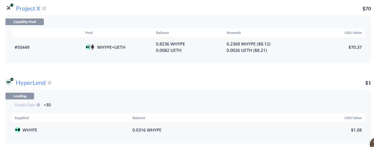Click the WHYPE+UETH pool token pair icon
Viewport: 374px width, 147px height.
coord(90,47)
